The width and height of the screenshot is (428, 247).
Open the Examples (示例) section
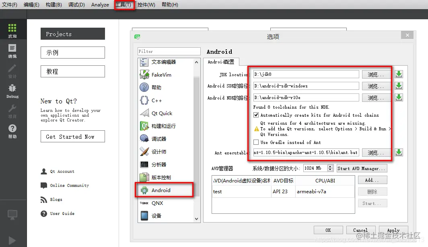[x=72, y=53]
